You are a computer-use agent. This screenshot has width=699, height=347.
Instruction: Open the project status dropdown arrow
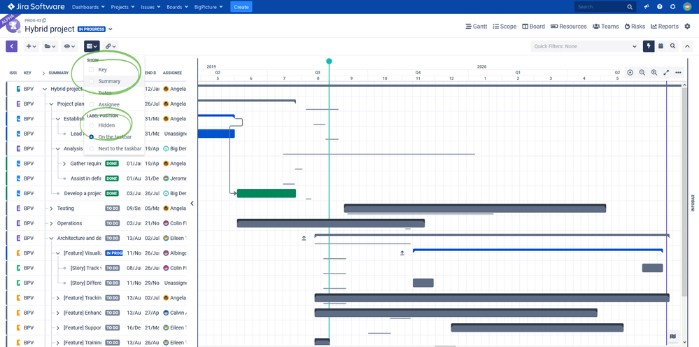point(110,29)
